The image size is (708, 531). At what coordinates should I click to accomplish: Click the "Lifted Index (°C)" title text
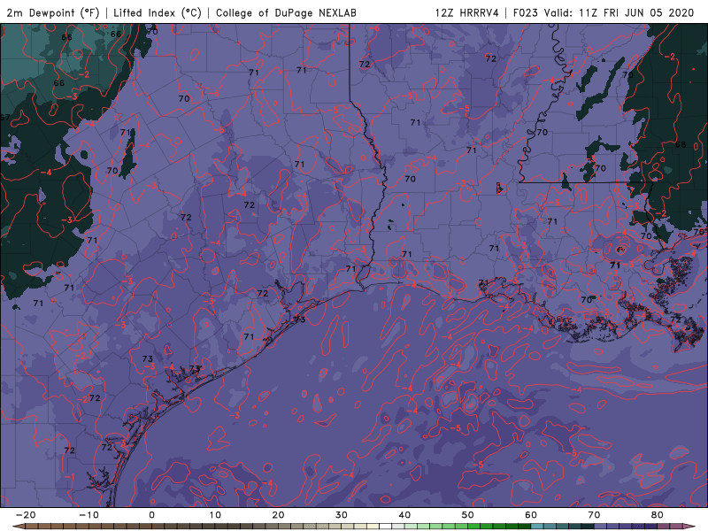(x=158, y=12)
